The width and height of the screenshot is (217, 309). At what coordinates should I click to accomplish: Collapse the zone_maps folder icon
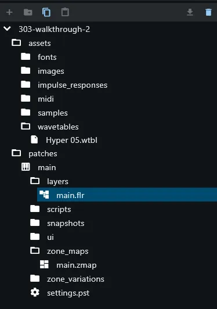point(35,251)
